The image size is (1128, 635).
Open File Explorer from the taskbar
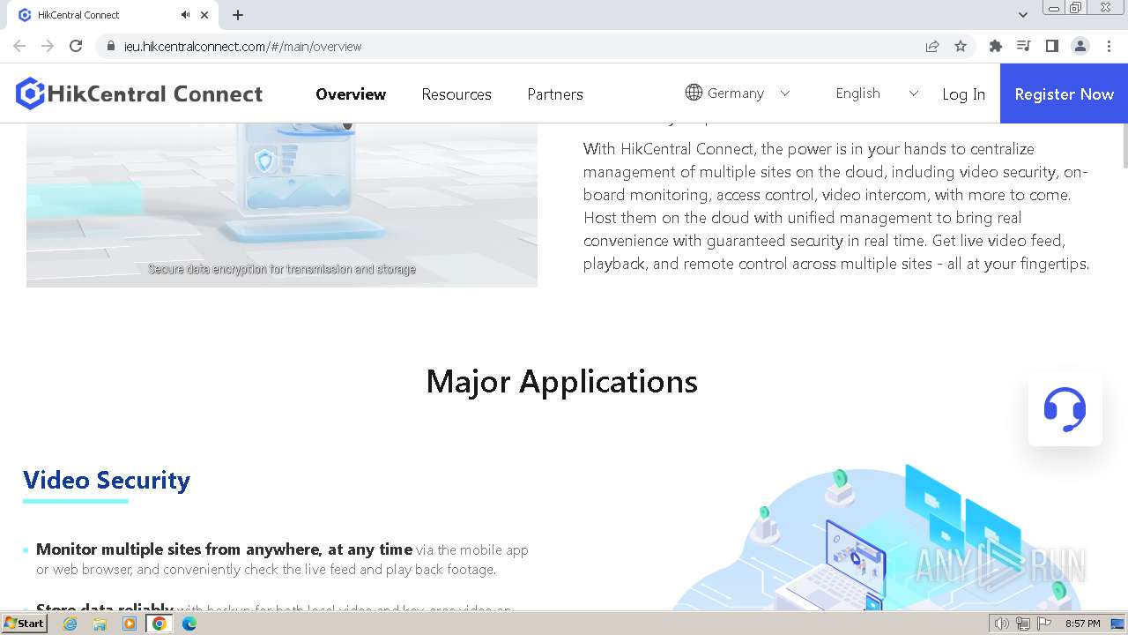pyautogui.click(x=100, y=624)
